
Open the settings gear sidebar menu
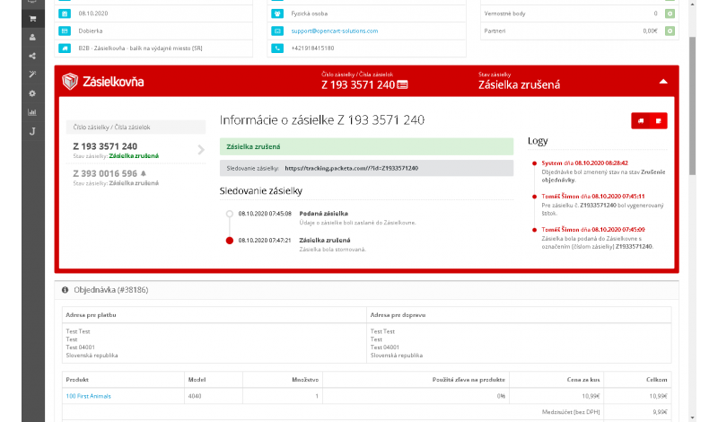point(32,93)
